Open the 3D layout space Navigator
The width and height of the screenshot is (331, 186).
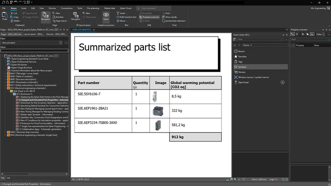[76, 16]
